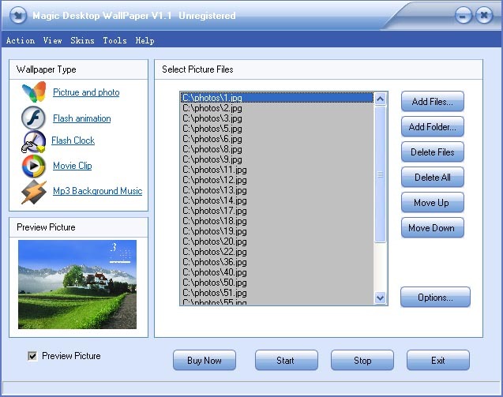Click the Move Down button
Viewport: 503px width, 397px height.
(433, 228)
